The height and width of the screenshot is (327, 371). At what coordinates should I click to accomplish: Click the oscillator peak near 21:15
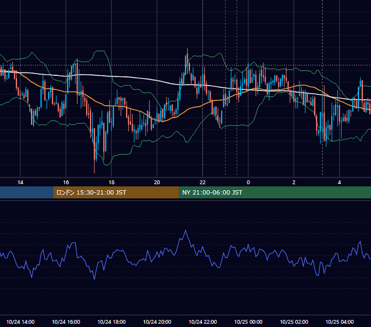185,231
